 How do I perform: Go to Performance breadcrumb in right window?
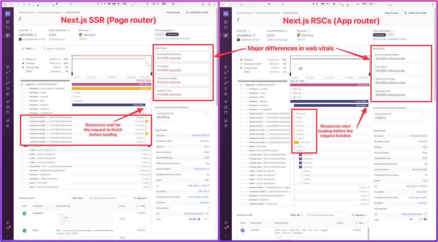pyautogui.click(x=244, y=13)
